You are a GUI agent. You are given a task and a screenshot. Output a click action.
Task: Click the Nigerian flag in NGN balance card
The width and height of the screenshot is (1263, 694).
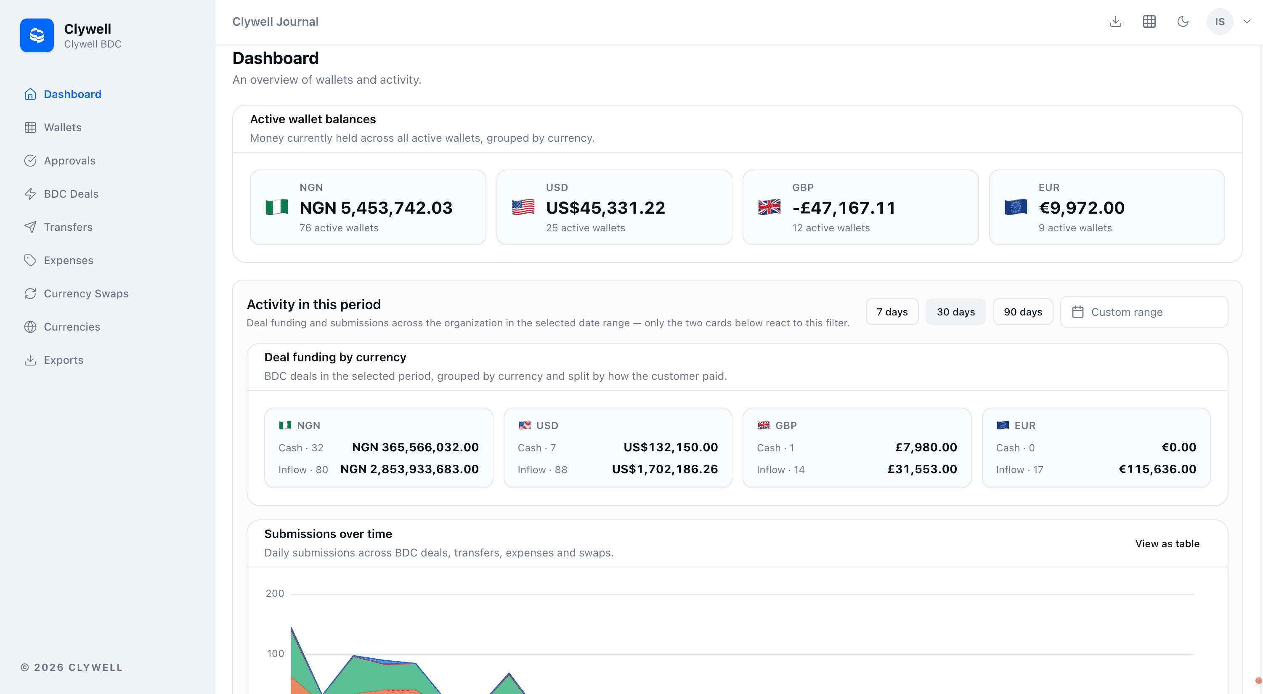pyautogui.click(x=276, y=207)
